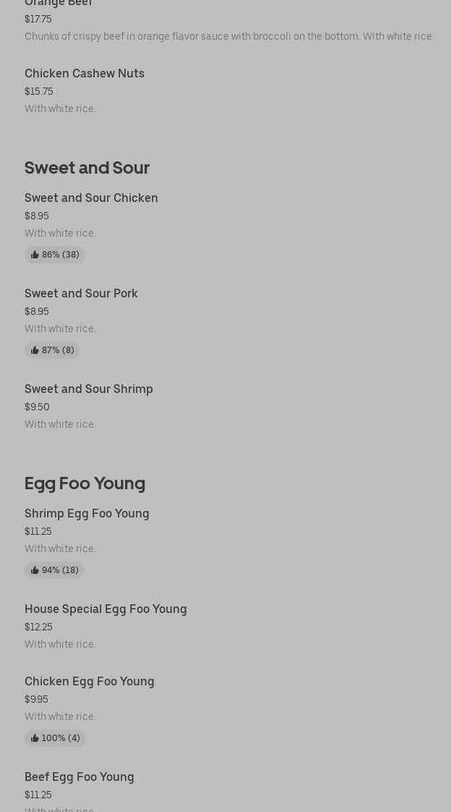Click the $9.50 Sweet and Sour Shrimp price
This screenshot has width=451, height=812.
point(37,407)
